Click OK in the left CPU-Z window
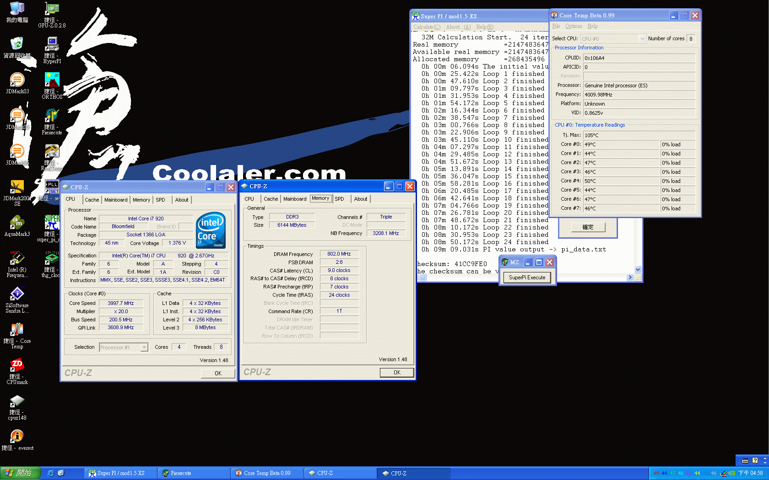This screenshot has width=769, height=480. point(218,373)
